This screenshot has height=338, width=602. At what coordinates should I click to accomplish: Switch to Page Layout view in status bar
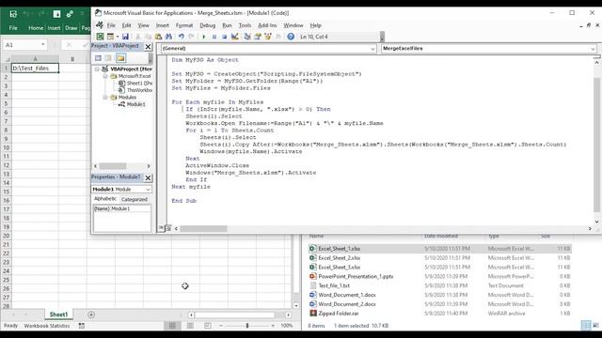point(190,326)
